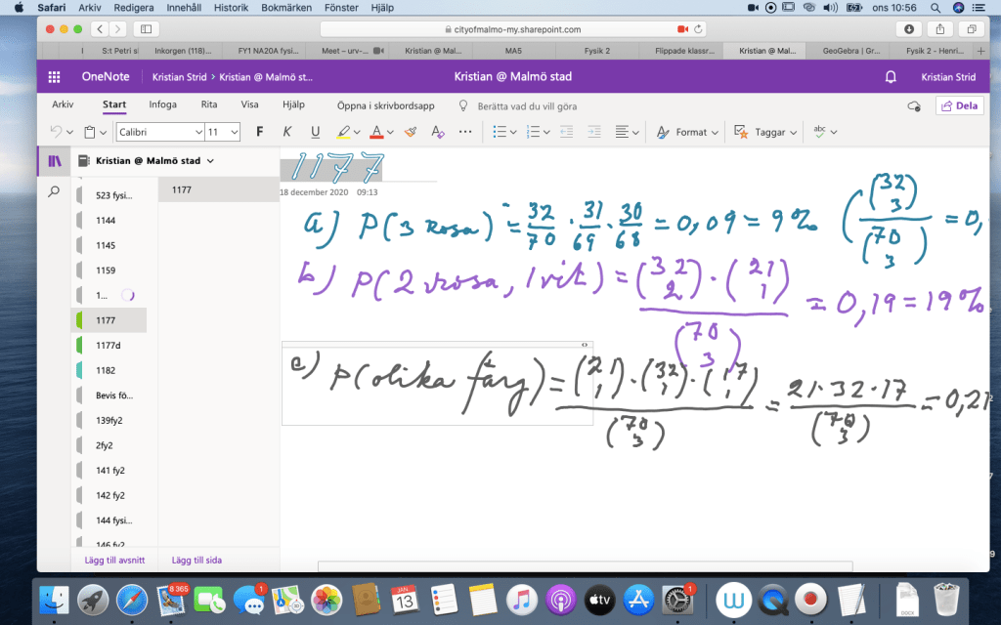Expand the font size dropdown
This screenshot has width=1001, height=625.
pos(234,132)
